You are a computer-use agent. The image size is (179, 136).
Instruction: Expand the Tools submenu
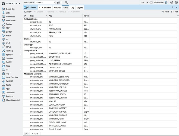(x=21, y=85)
